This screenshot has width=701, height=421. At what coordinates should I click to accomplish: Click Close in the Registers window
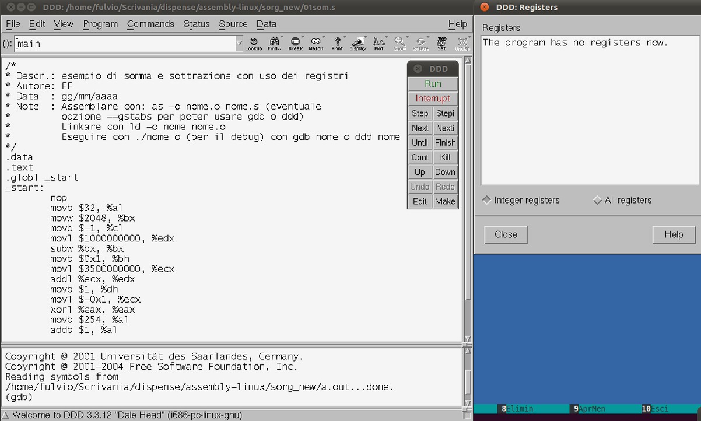point(506,234)
